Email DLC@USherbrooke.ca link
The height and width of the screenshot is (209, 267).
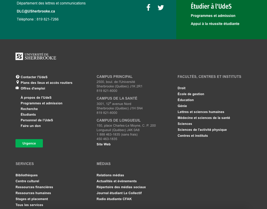[x=36, y=11]
